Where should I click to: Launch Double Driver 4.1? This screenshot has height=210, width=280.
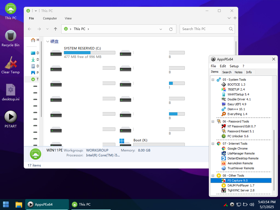pyautogui.click(x=239, y=99)
